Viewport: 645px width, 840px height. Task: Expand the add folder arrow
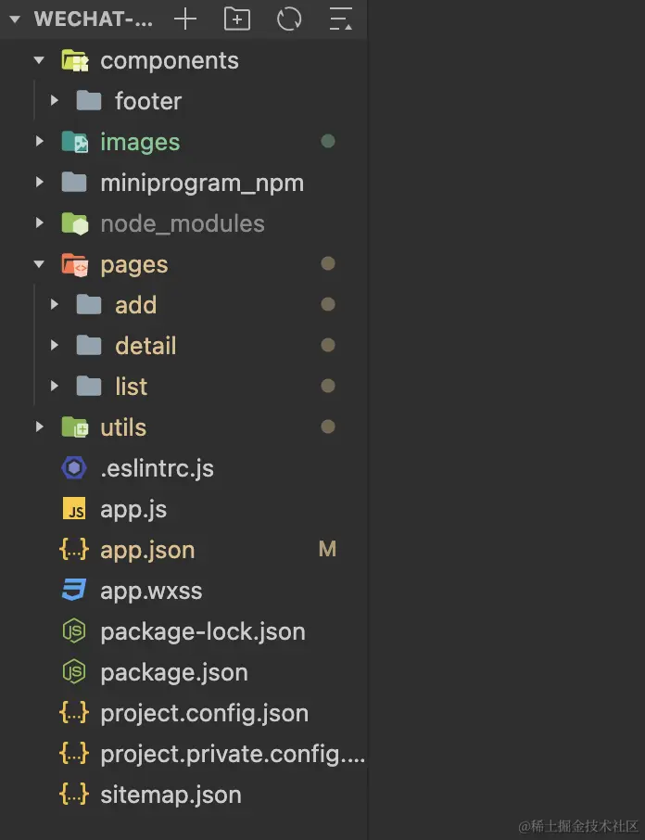click(54, 304)
